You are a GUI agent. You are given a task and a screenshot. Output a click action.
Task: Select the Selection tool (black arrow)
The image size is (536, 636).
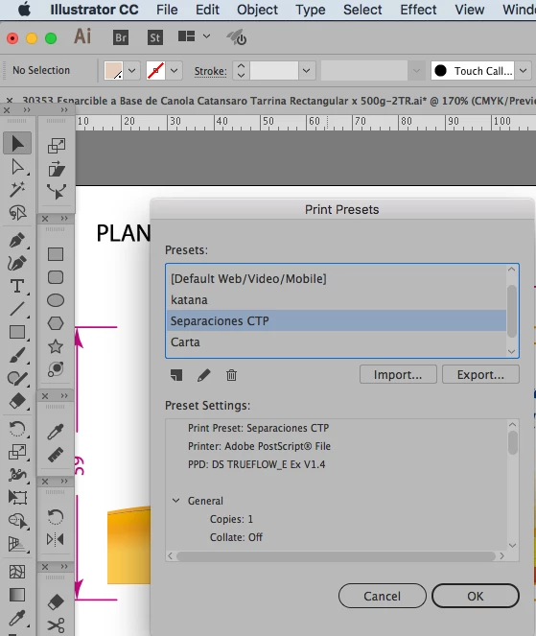pyautogui.click(x=17, y=143)
